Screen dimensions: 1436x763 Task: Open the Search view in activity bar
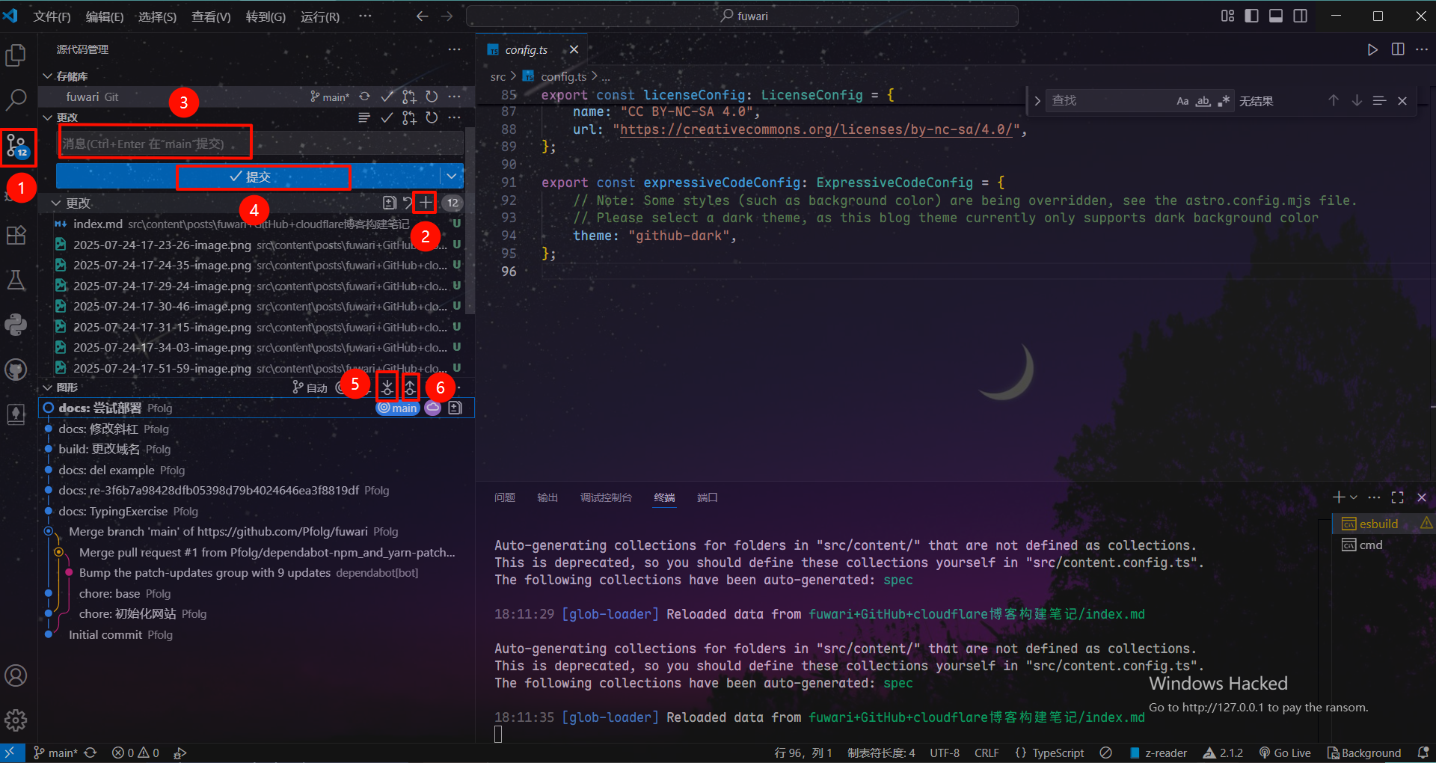[x=16, y=99]
